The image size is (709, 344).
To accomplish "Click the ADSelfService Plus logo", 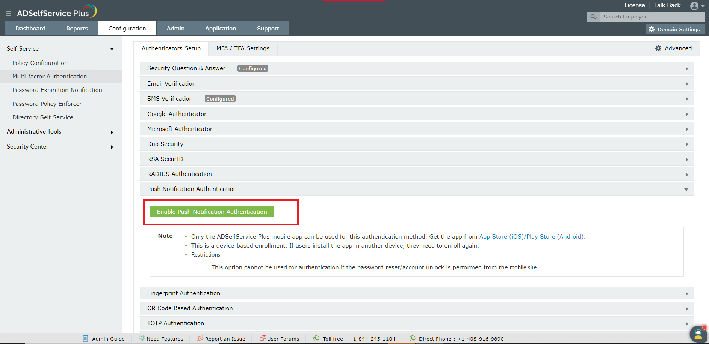I will click(x=57, y=12).
